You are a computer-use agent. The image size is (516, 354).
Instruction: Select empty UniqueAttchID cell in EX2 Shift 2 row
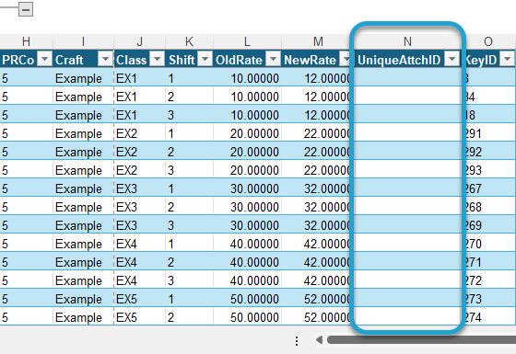(407, 152)
